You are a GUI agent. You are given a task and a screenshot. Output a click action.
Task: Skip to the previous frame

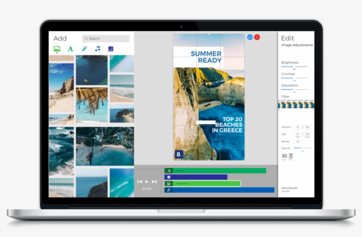(140, 182)
